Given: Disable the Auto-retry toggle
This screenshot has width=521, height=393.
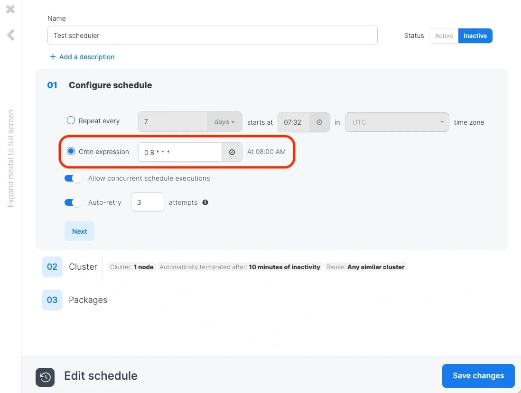Looking at the screenshot, I should tap(73, 202).
